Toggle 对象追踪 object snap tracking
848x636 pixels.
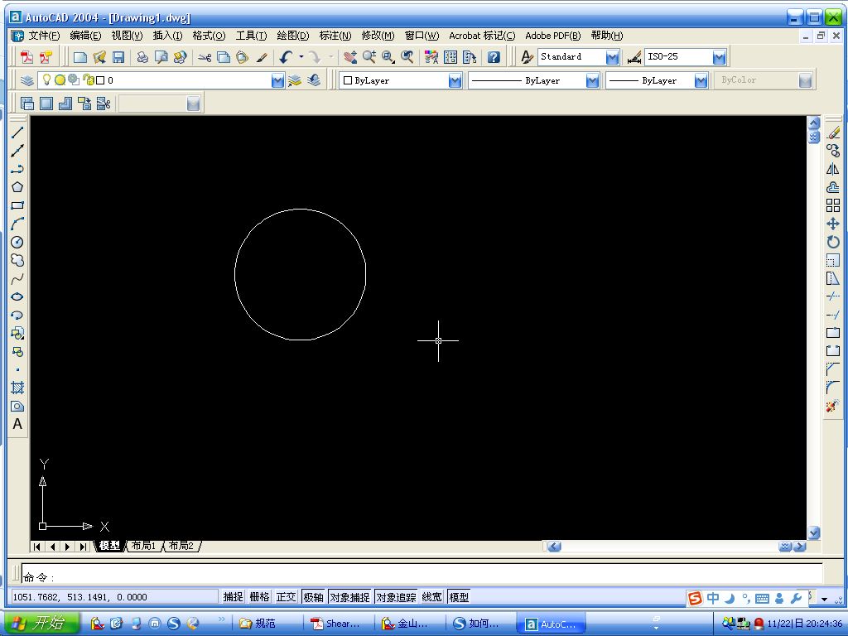coord(396,597)
